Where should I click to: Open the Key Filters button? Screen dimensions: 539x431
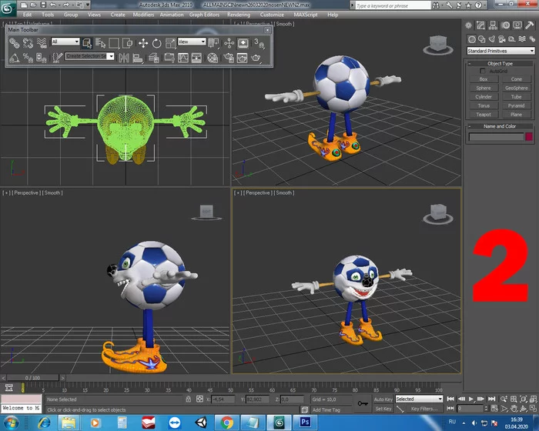[424, 409]
